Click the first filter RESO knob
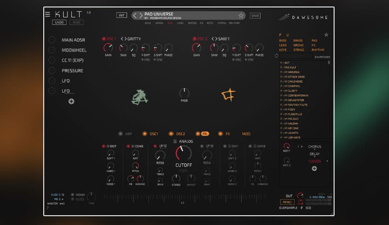The width and height of the screenshot is (389, 225). (x=160, y=156)
